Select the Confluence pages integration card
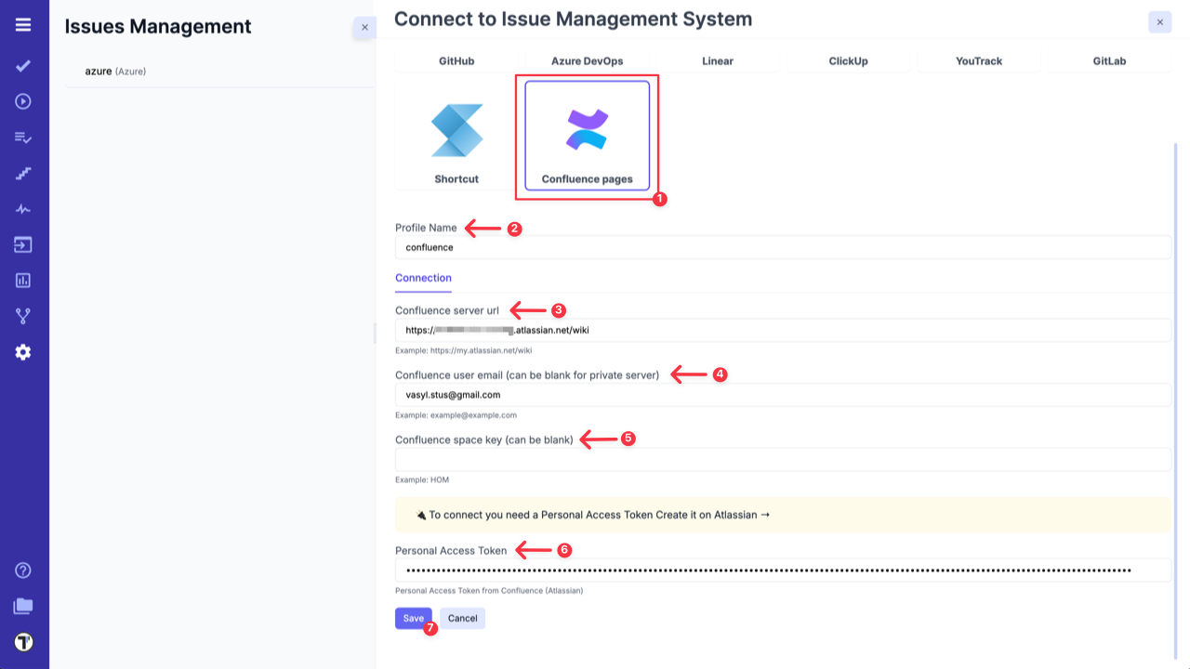The image size is (1190, 669). click(586, 135)
